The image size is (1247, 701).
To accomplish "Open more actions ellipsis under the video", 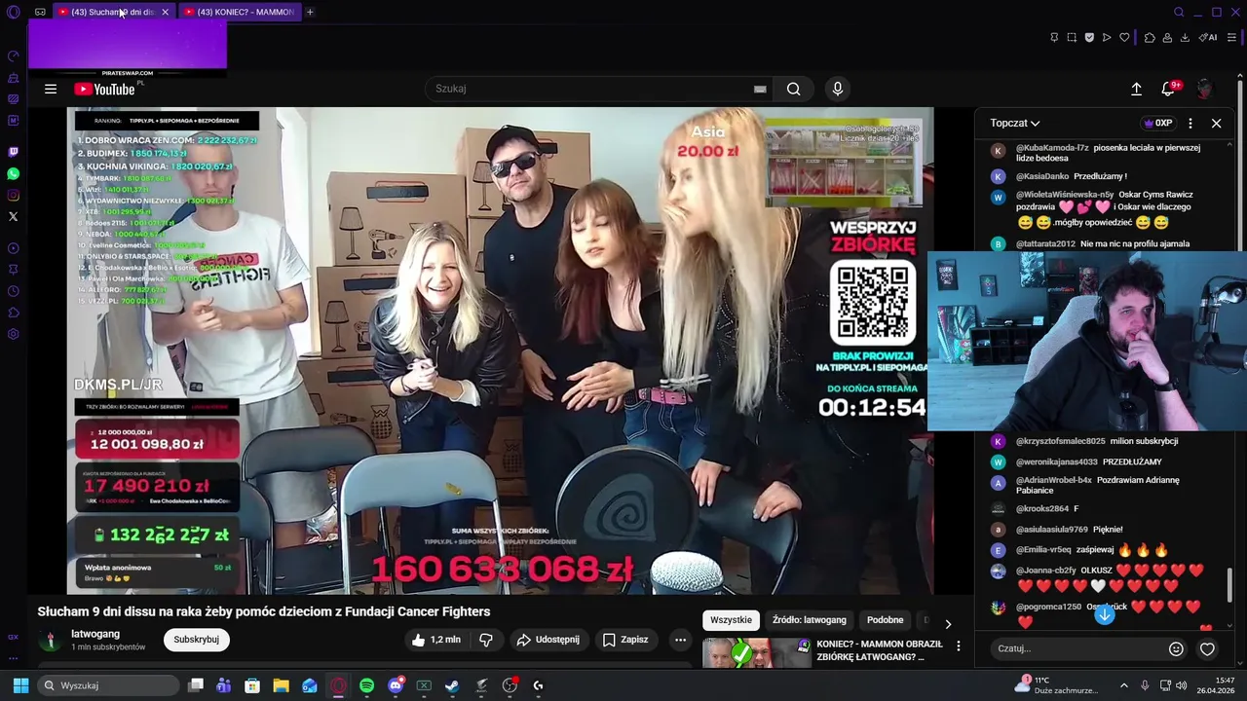I will (681, 640).
